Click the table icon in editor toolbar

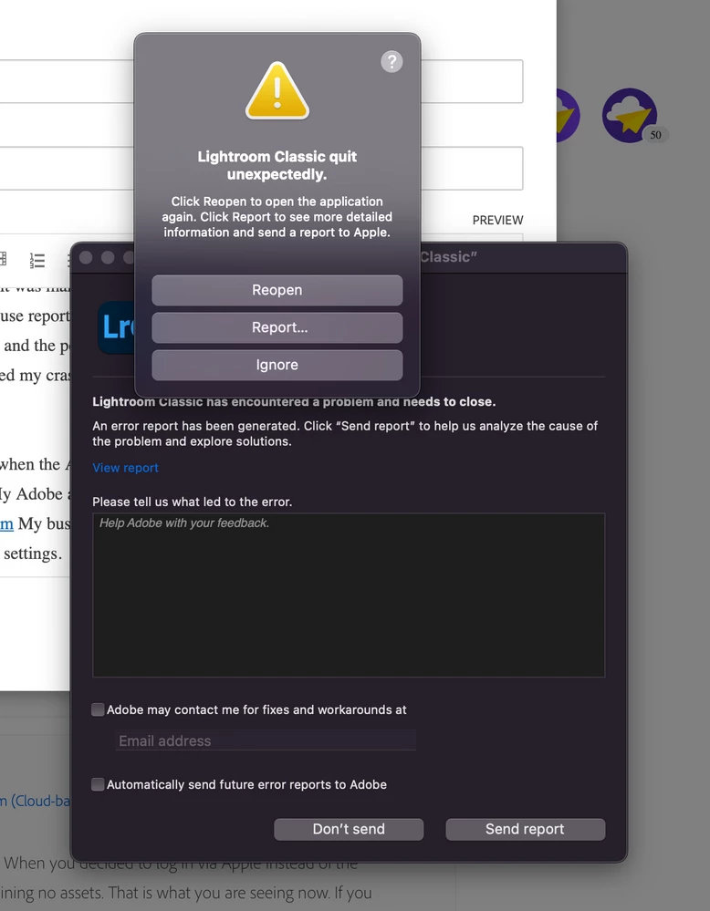[3, 259]
